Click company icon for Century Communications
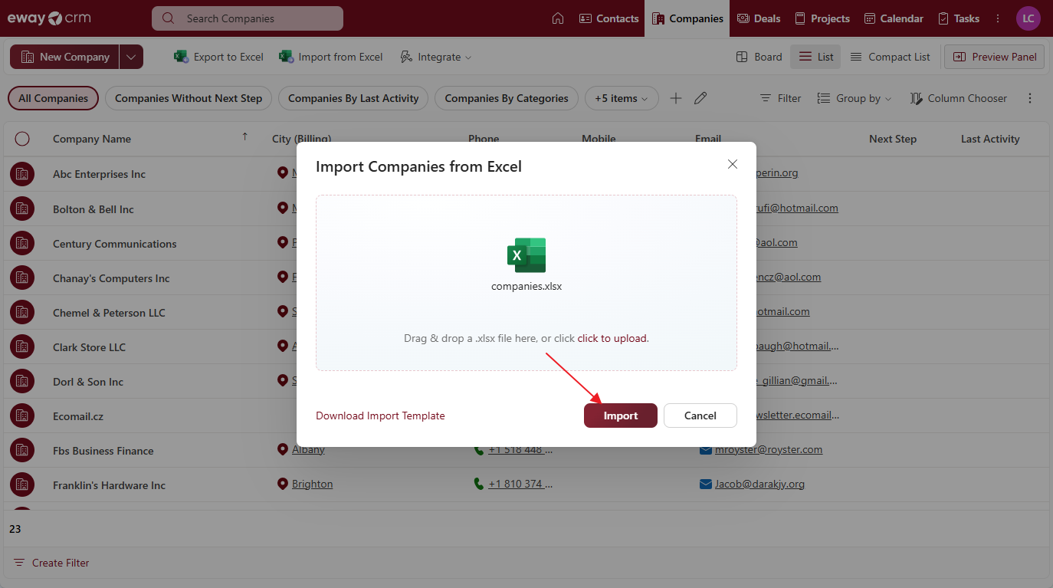Viewport: 1053px width, 588px height. tap(22, 244)
